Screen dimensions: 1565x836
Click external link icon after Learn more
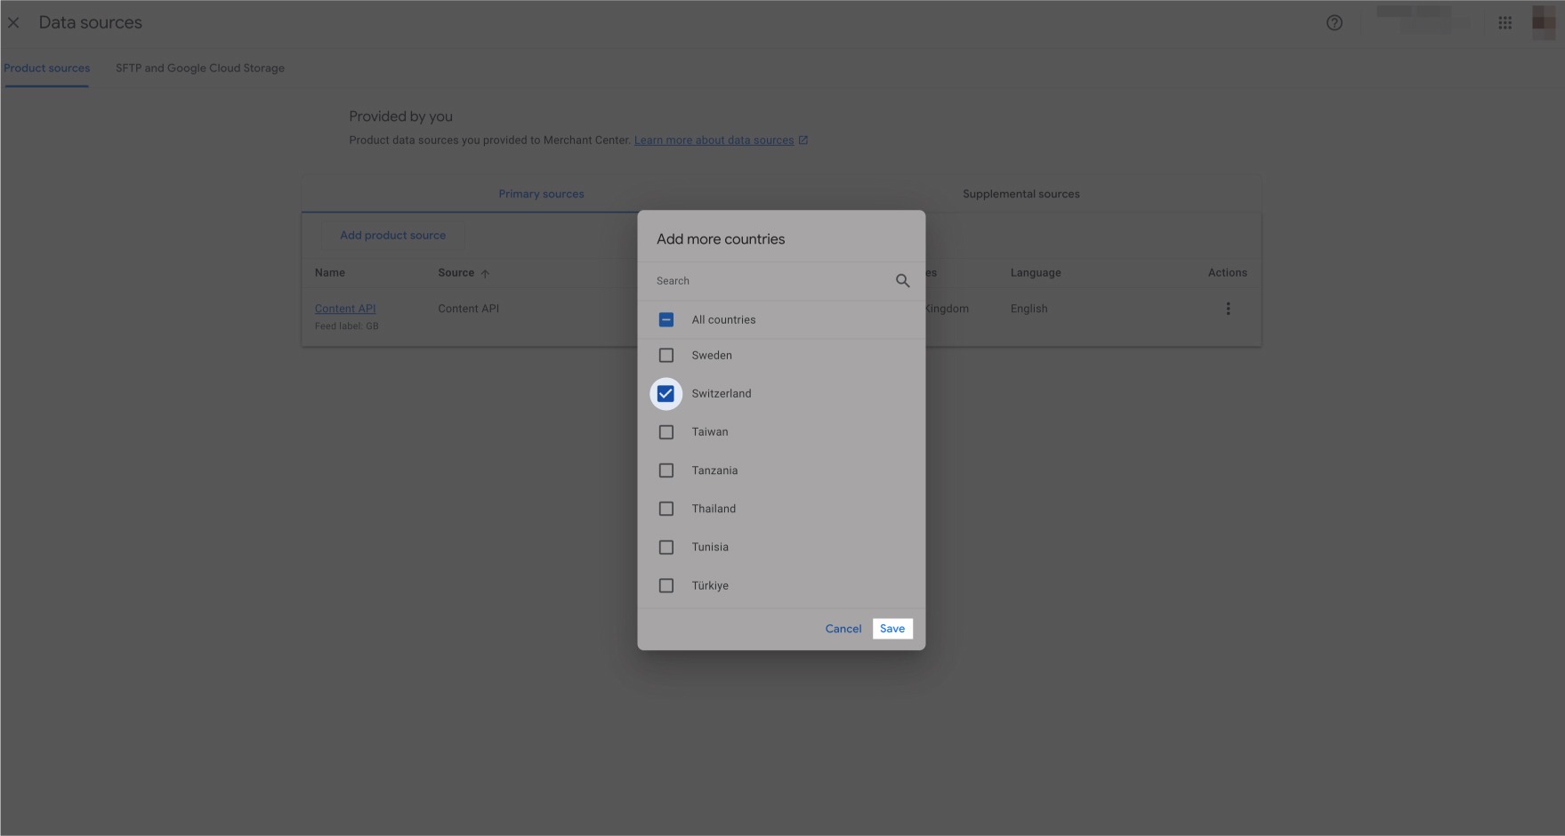803,141
